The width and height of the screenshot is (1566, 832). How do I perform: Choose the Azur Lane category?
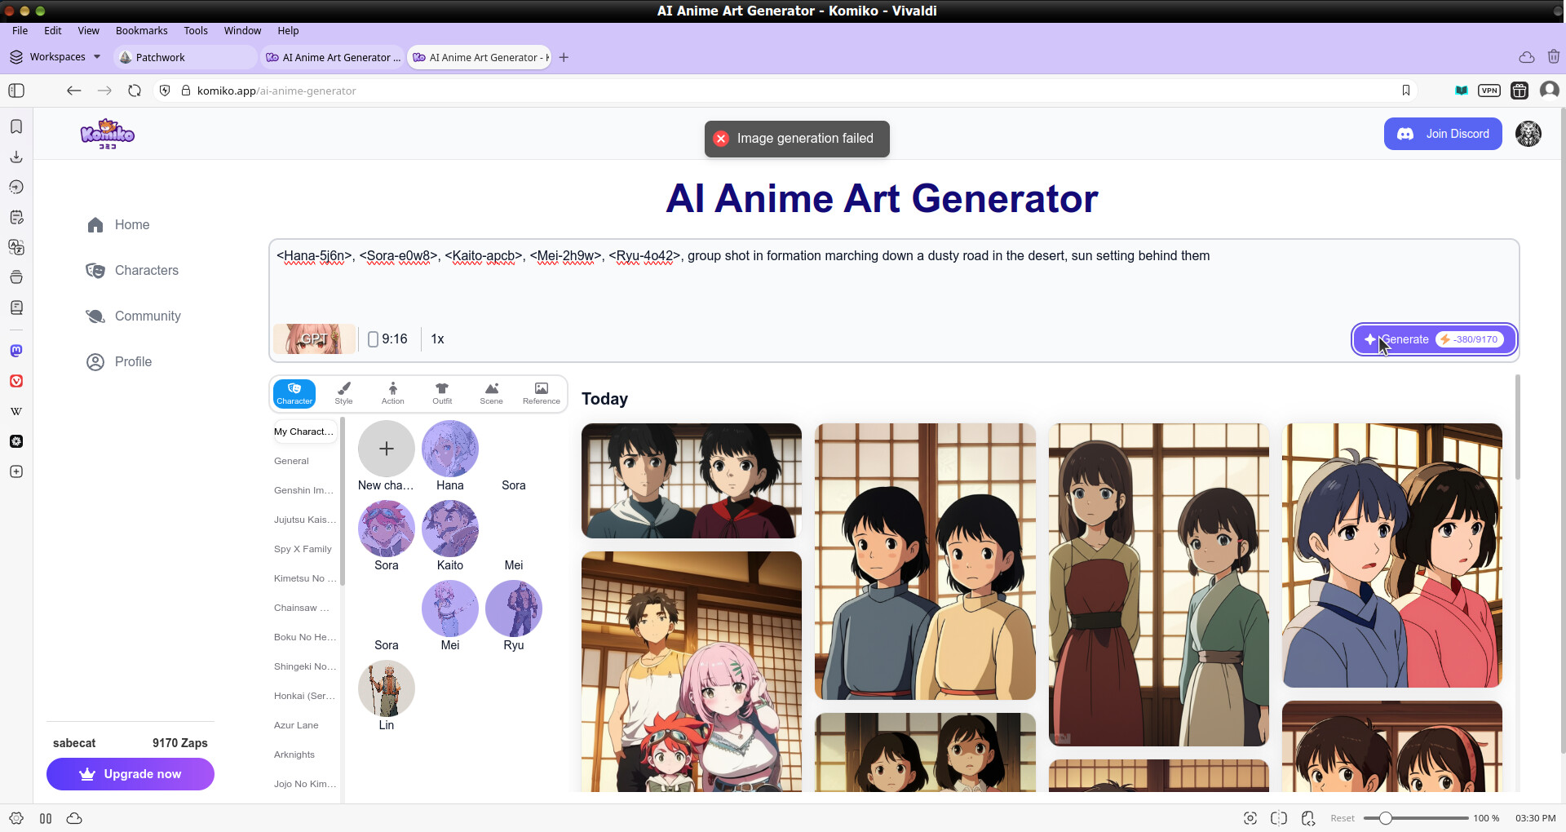point(297,725)
